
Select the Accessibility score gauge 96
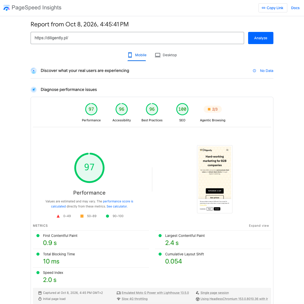click(122, 109)
